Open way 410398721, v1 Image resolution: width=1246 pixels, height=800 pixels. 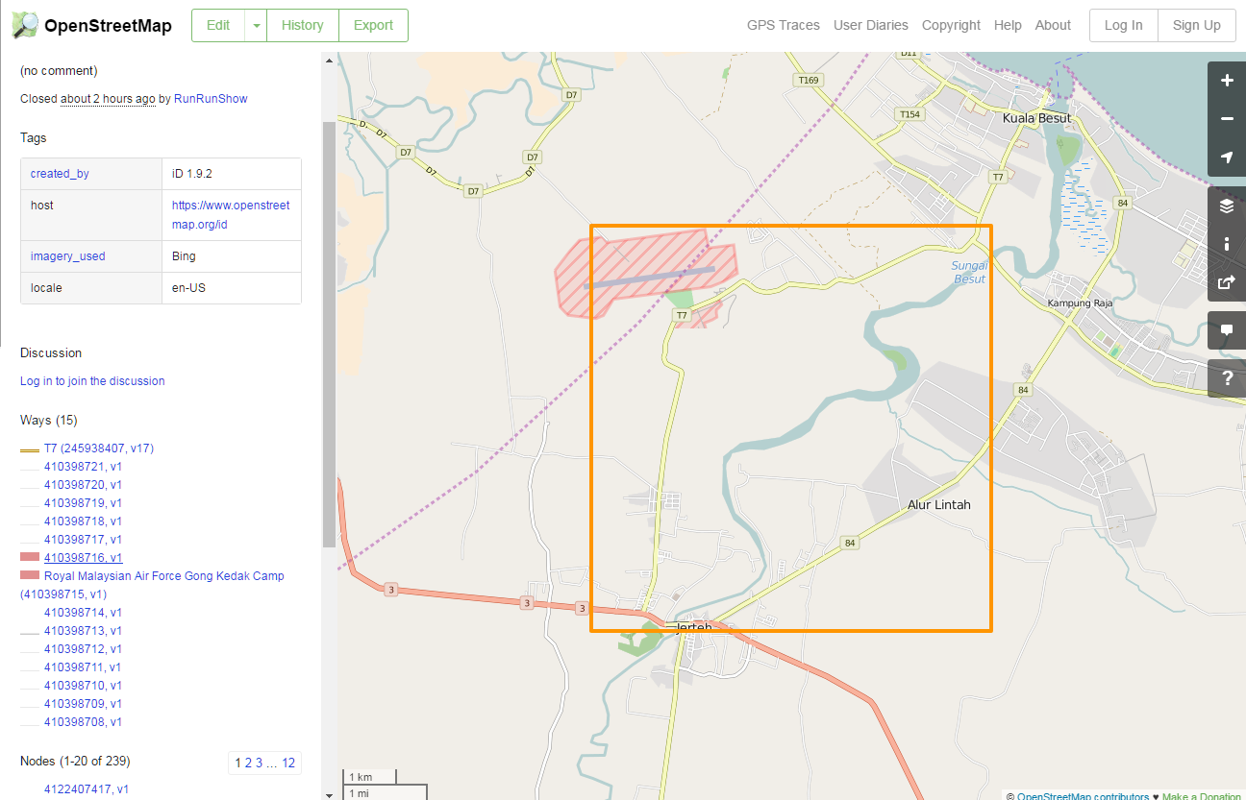(83, 467)
